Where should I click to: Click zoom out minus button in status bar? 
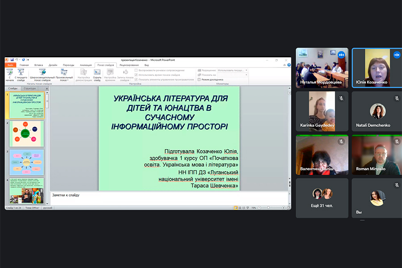tap(259, 208)
